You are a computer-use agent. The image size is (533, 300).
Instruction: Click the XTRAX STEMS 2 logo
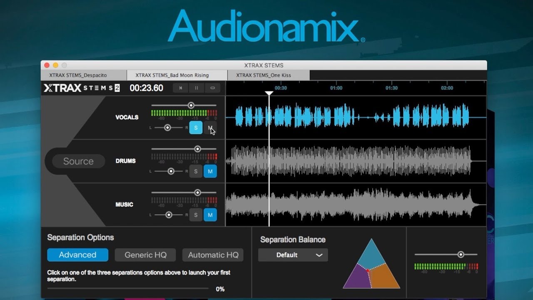pyautogui.click(x=82, y=88)
